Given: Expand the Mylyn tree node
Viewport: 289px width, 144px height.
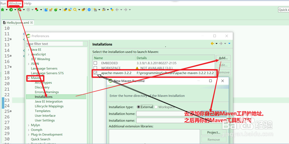Looking at the screenshot, I should [x=29, y=125].
